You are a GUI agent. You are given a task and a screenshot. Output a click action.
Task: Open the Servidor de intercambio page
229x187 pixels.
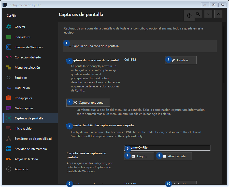click(30, 149)
